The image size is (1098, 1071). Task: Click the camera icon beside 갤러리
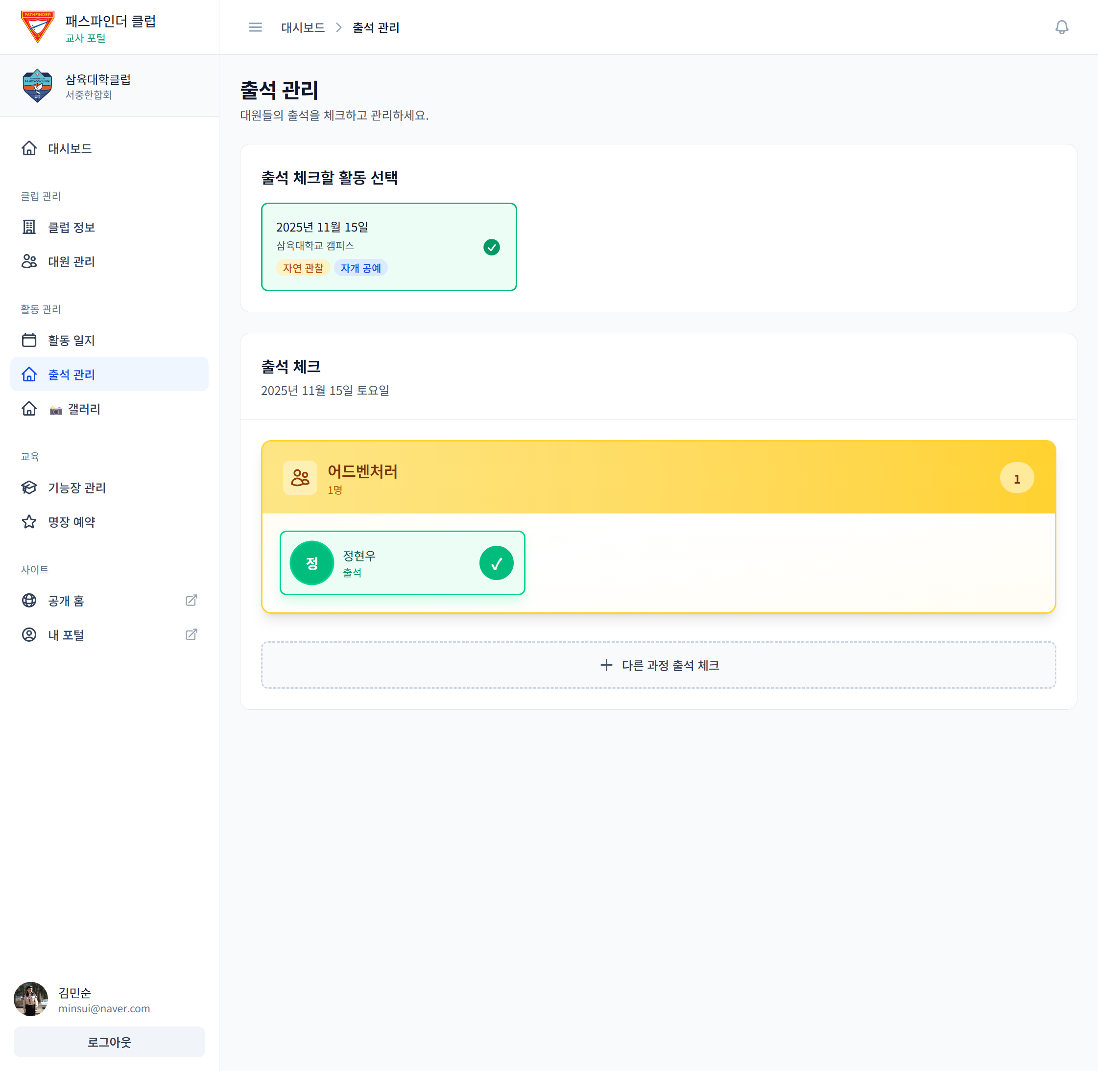pos(54,409)
